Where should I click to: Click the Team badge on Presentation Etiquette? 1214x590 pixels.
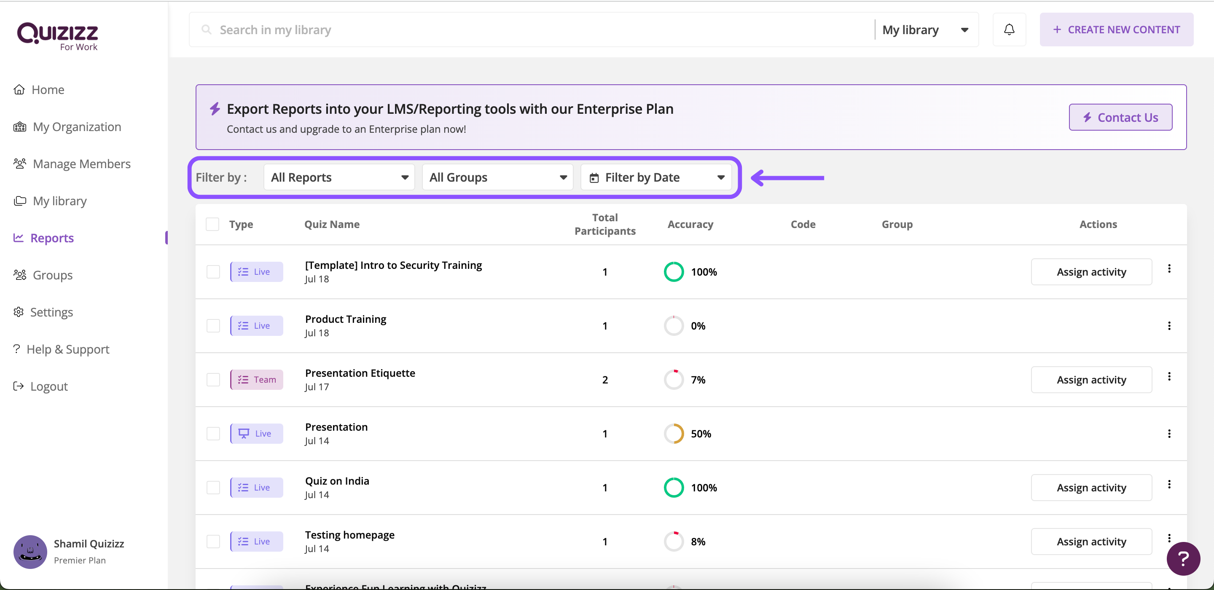[x=256, y=379]
